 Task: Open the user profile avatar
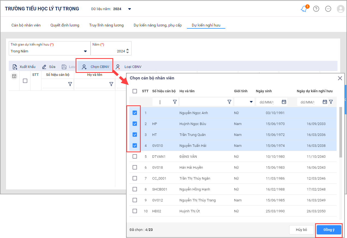click(341, 9)
